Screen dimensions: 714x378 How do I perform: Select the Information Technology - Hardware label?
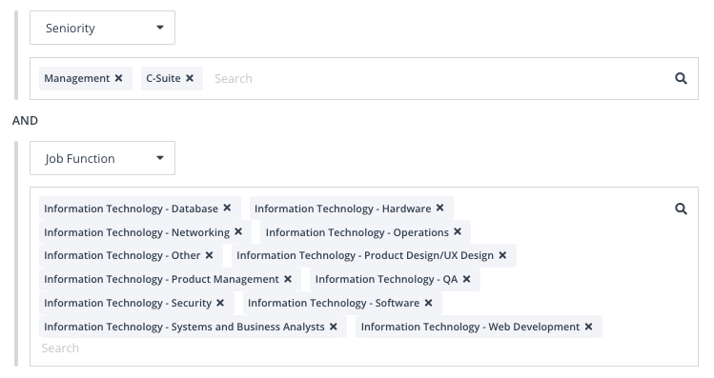342,209
